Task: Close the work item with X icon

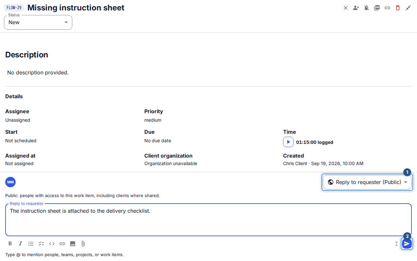Action: pyautogui.click(x=346, y=8)
